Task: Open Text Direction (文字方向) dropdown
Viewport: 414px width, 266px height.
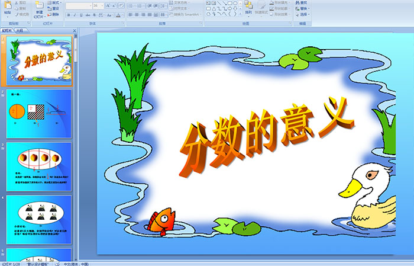Action: [180, 2]
